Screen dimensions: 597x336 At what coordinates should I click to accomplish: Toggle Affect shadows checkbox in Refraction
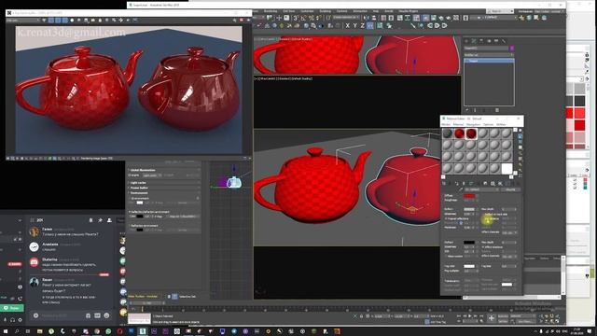[483, 246]
